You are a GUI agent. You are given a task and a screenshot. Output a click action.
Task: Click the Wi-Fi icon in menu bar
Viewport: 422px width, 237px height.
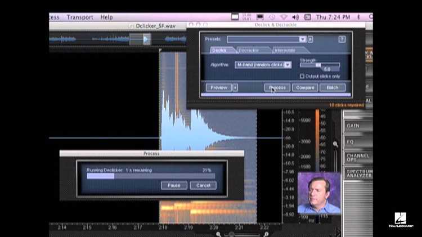(284, 17)
